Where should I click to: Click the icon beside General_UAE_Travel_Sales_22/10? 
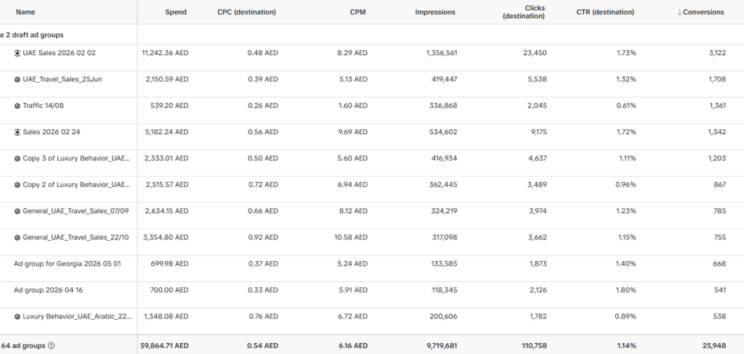[17, 237]
